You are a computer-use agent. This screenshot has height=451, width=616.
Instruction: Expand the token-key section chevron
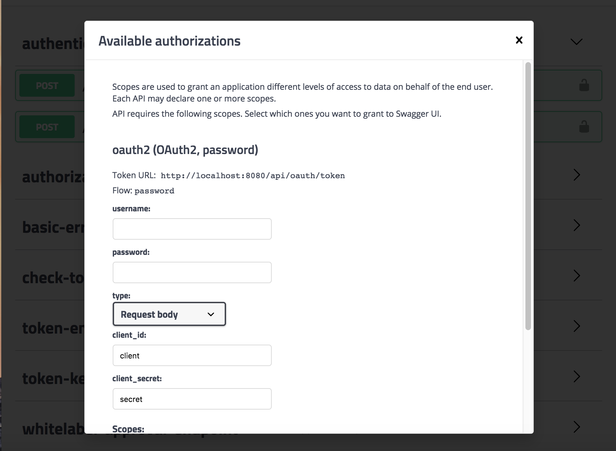(576, 376)
